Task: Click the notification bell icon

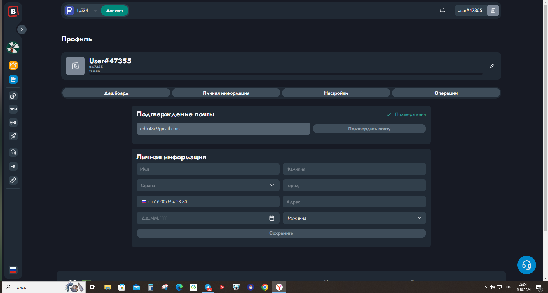Action: [x=442, y=11]
